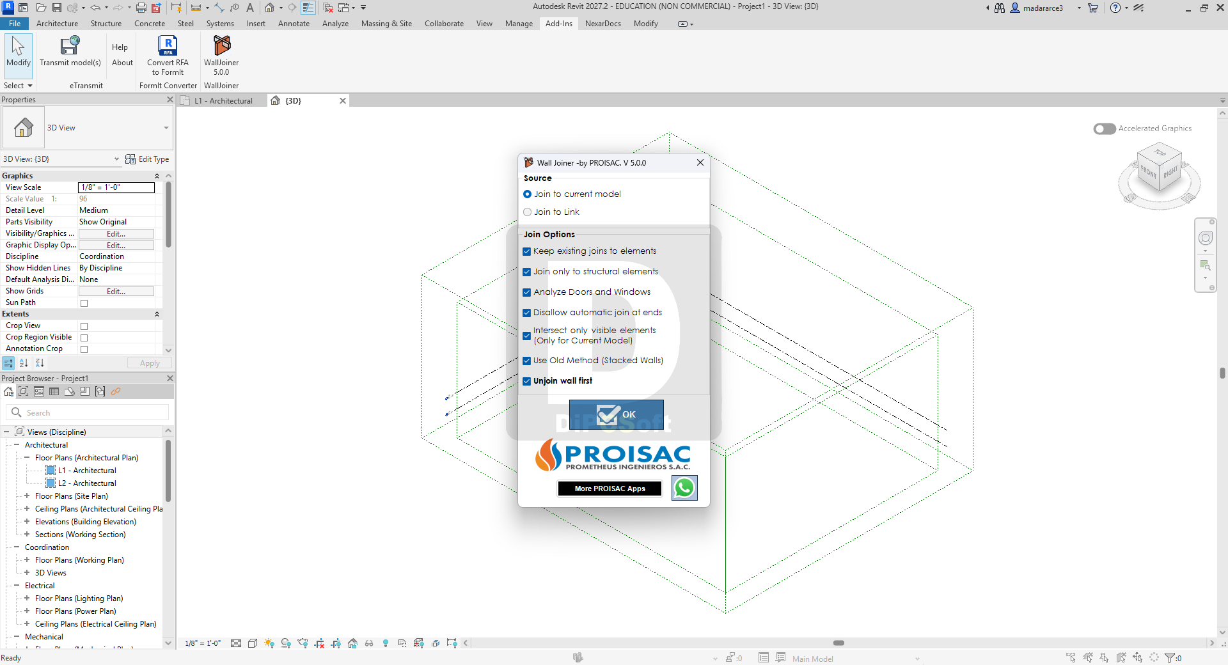Collapse Floor Plans (Architectural Plan) node

[27, 458]
